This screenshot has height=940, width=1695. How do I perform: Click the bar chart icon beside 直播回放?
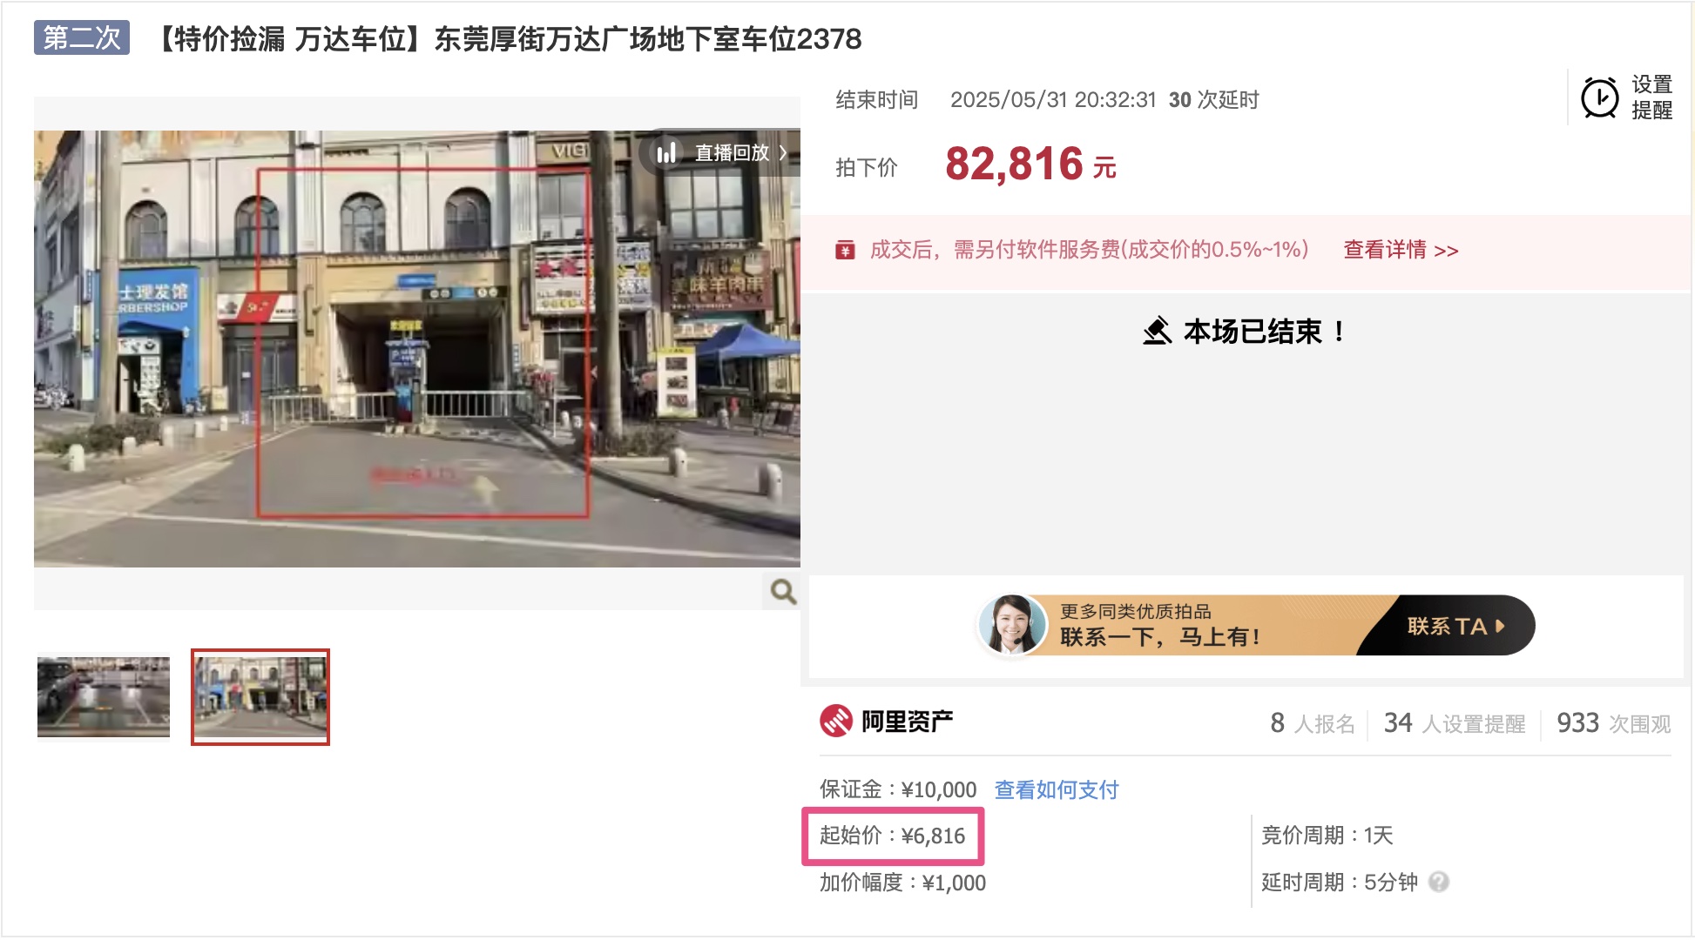coord(666,153)
